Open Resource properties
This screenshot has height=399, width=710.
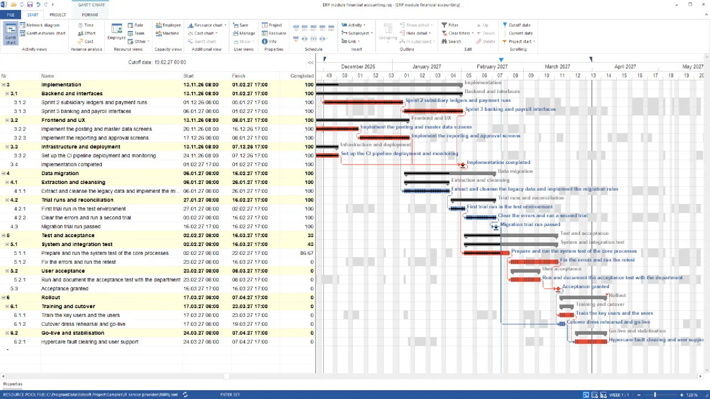[x=274, y=33]
